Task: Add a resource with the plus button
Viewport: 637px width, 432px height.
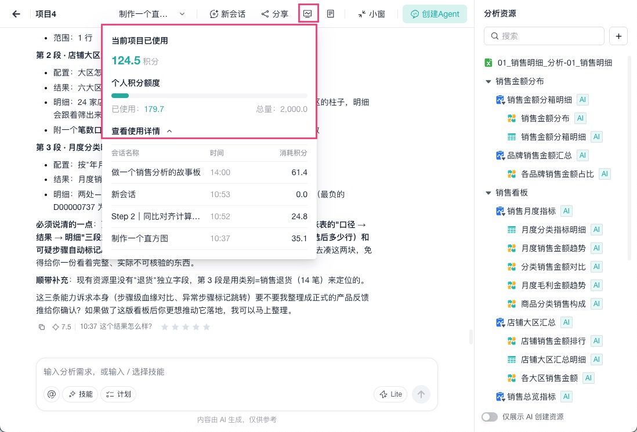Action: click(618, 36)
